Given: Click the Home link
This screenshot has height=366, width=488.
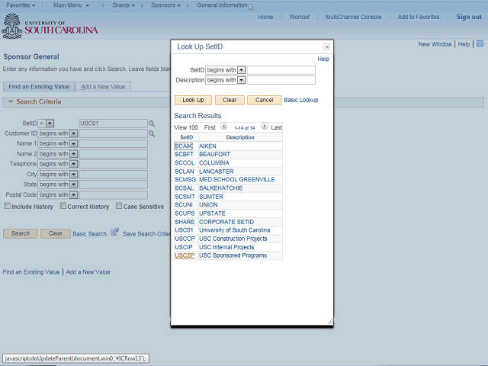Looking at the screenshot, I should pos(265,17).
